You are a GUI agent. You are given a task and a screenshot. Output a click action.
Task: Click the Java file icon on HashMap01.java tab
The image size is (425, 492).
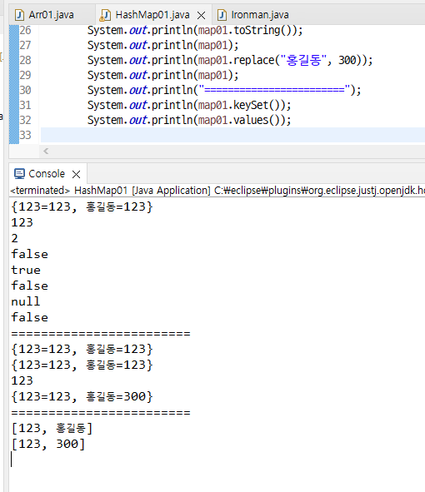click(x=105, y=15)
